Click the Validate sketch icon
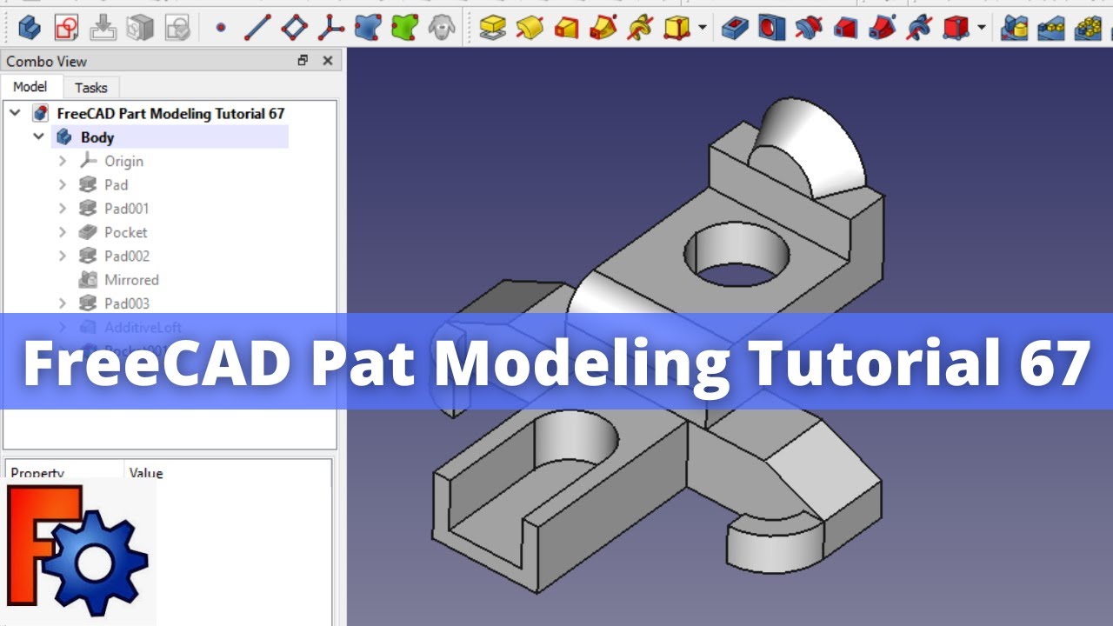The height and width of the screenshot is (626, 1113). pos(177,28)
